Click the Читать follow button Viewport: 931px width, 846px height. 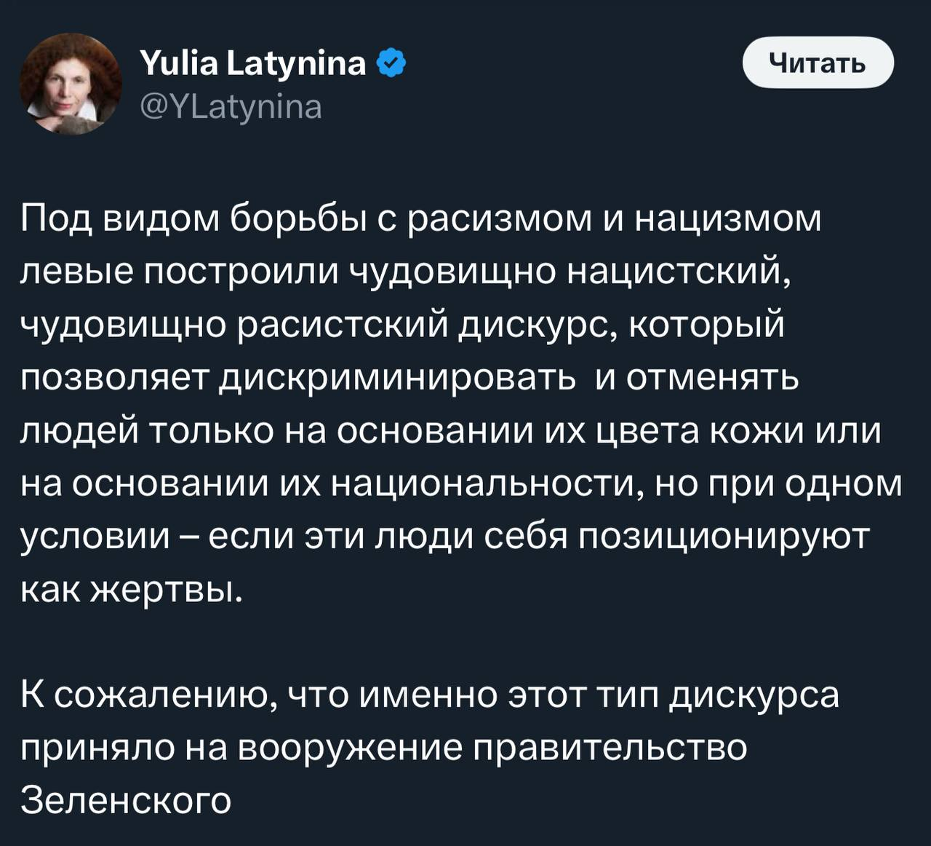point(818,63)
